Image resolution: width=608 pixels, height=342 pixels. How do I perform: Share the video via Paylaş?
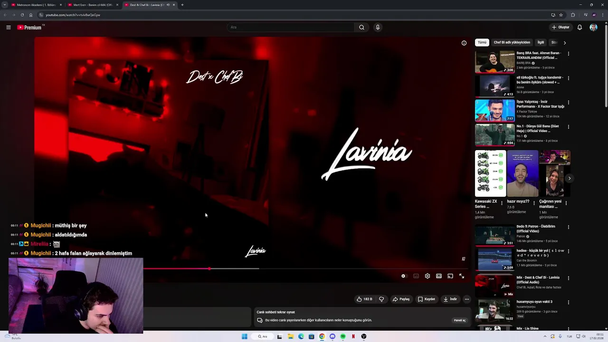pyautogui.click(x=401, y=299)
